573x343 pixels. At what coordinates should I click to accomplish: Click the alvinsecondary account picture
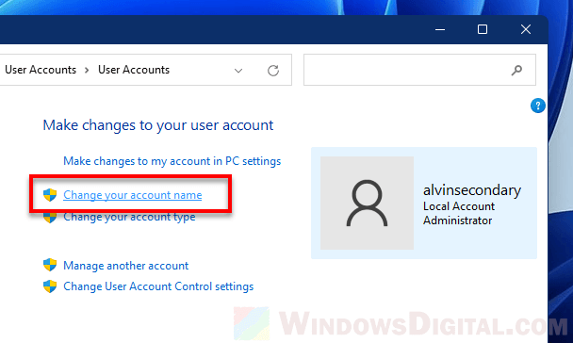367,204
